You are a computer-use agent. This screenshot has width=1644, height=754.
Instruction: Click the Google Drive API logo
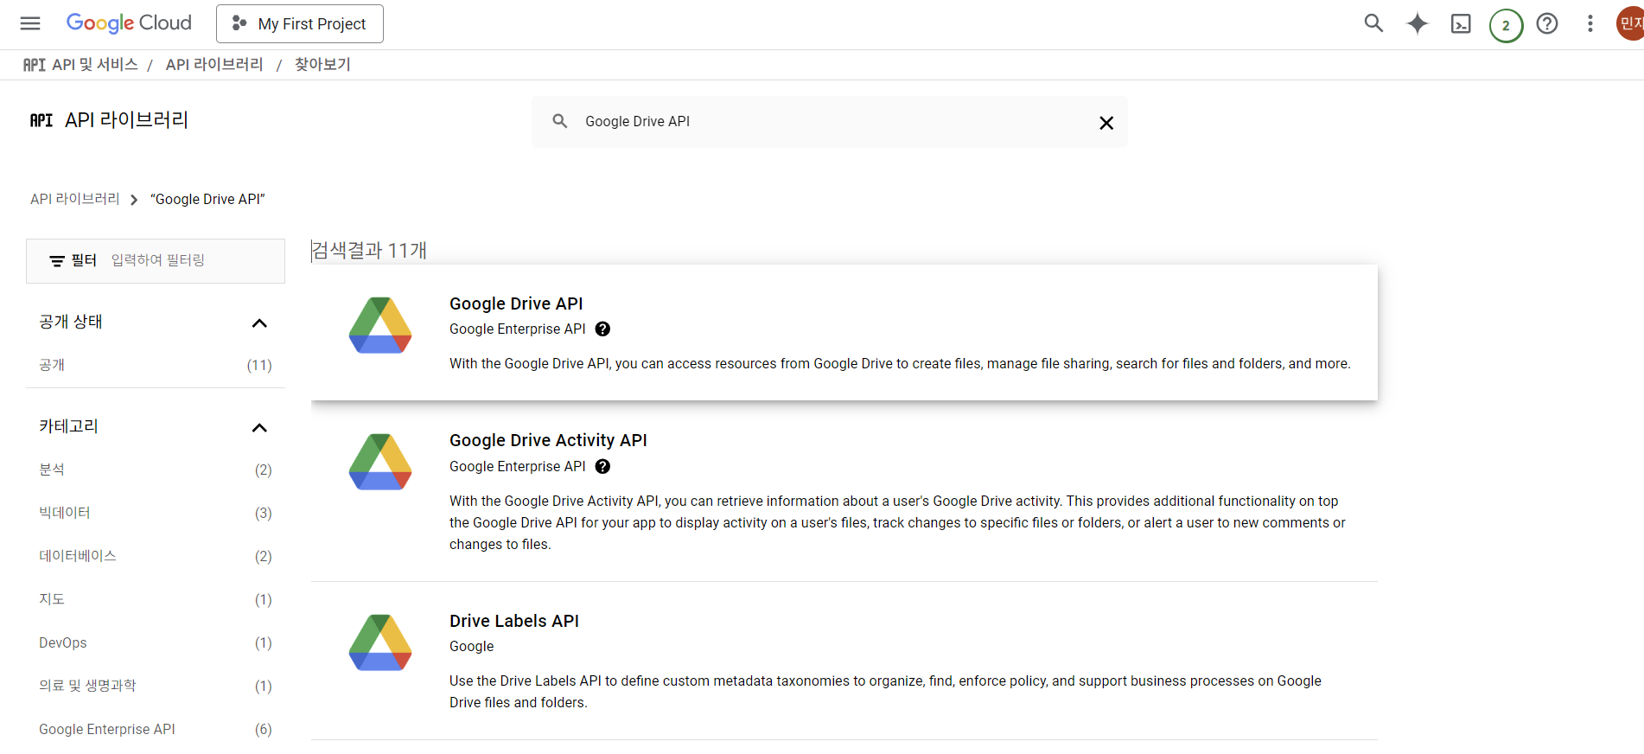coord(380,325)
